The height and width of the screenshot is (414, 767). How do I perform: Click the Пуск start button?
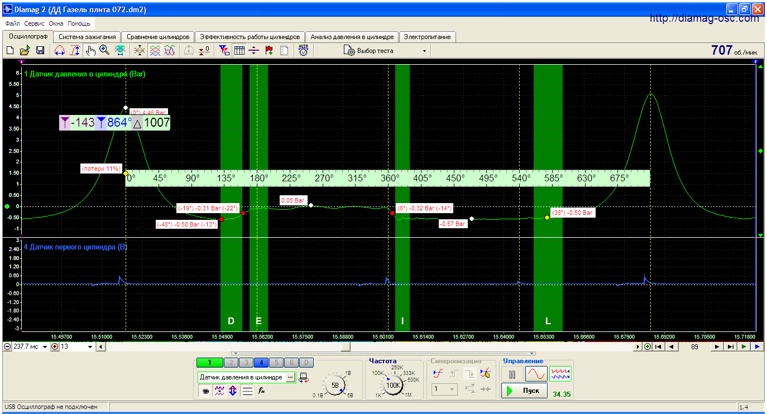point(524,391)
